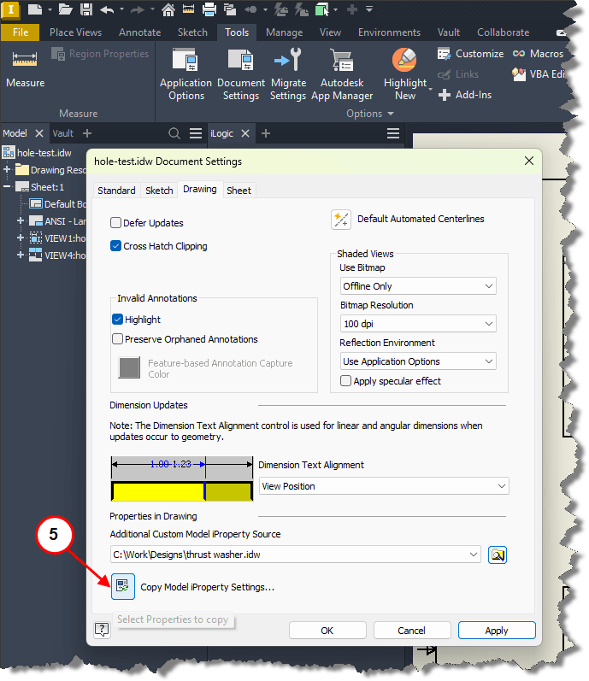Click the Measure tool in the ribbon
Image resolution: width=589 pixels, height=681 pixels.
(x=25, y=69)
